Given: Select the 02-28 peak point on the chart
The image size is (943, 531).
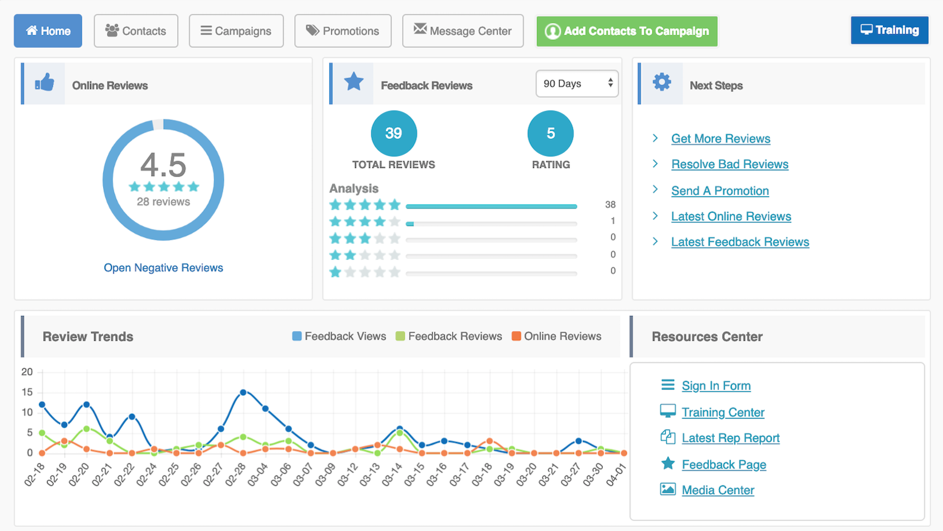Looking at the screenshot, I should 243,392.
